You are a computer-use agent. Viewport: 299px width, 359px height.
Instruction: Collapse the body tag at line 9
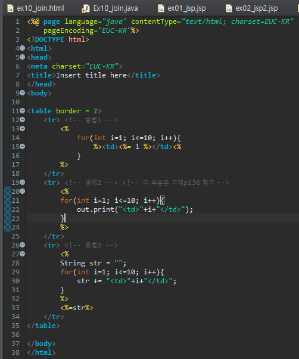(x=22, y=92)
